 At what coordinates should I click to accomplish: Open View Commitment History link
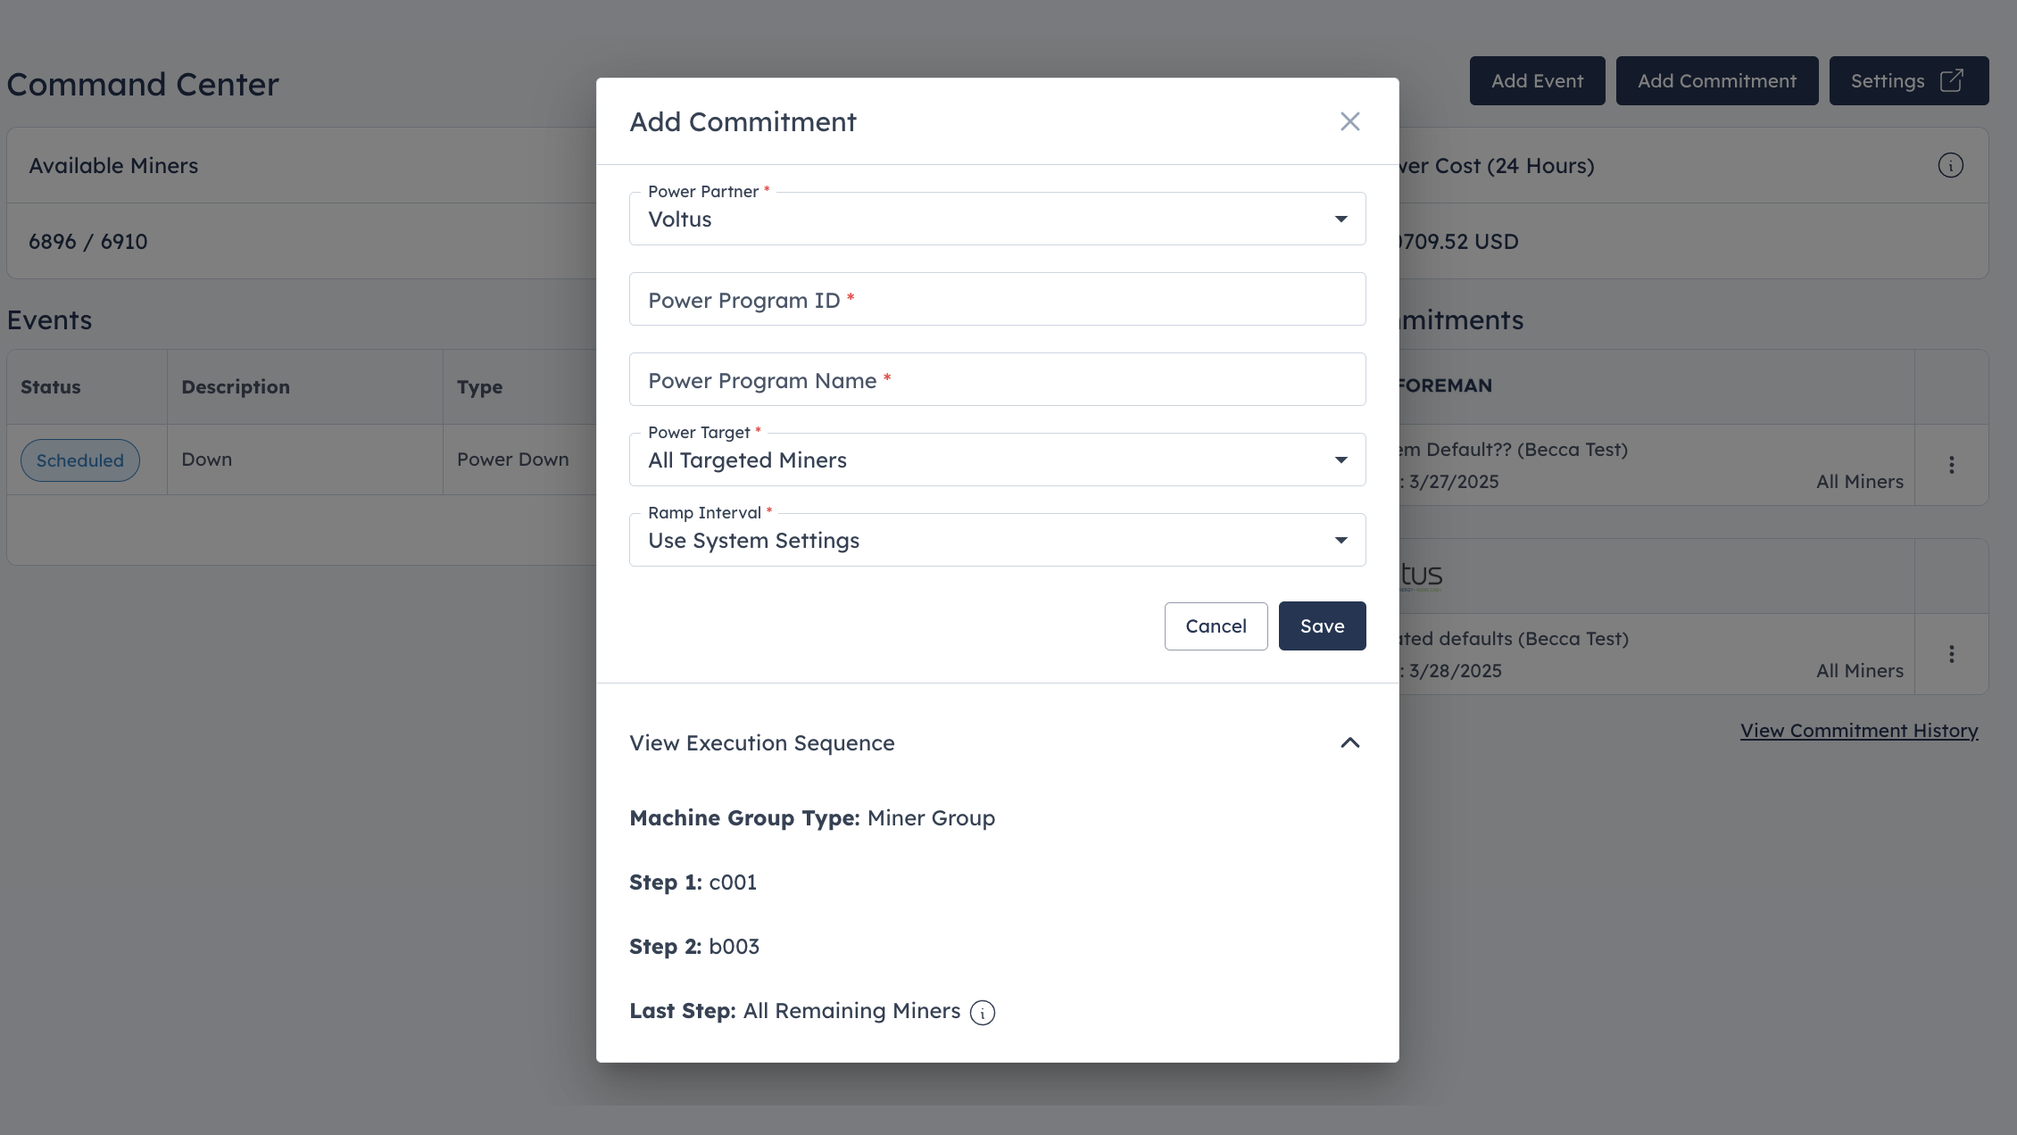click(x=1859, y=731)
